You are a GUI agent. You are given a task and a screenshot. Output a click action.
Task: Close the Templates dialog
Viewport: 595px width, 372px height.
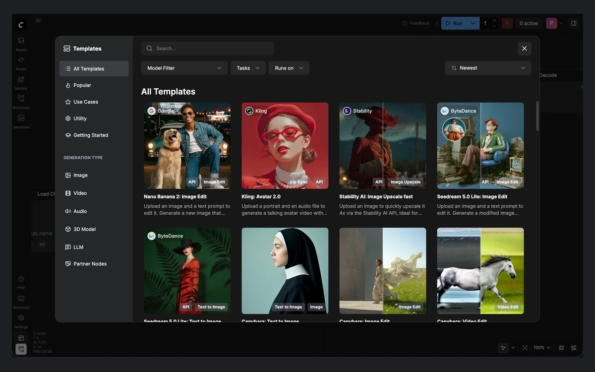[x=524, y=48]
